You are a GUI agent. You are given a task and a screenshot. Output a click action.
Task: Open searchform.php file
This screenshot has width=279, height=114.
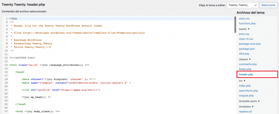coord(248,91)
